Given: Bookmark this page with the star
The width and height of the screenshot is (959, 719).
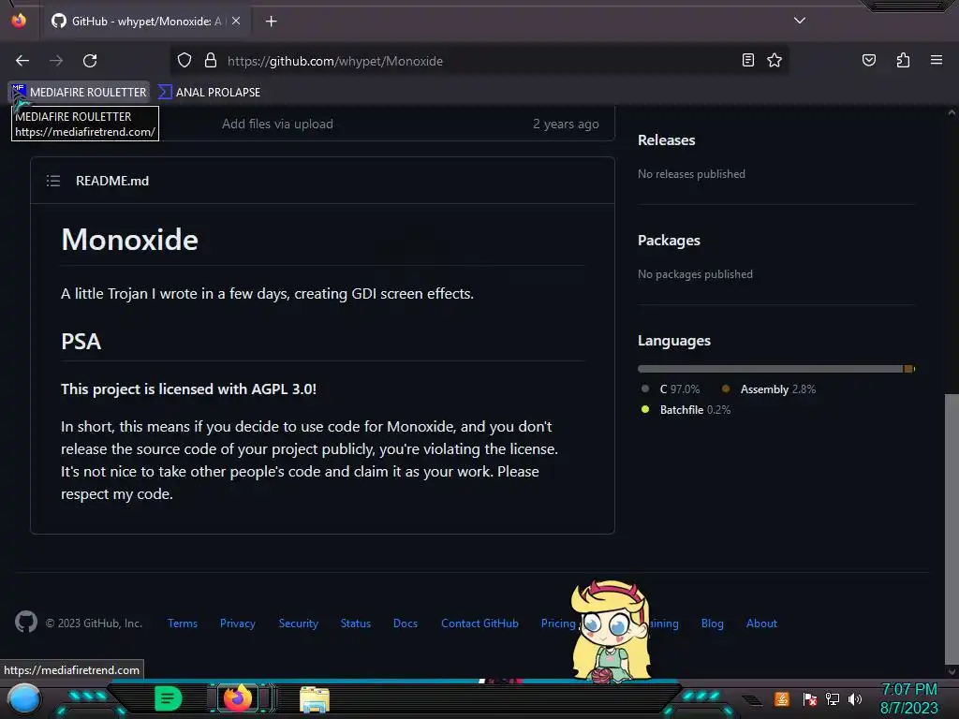Looking at the screenshot, I should 775,60.
